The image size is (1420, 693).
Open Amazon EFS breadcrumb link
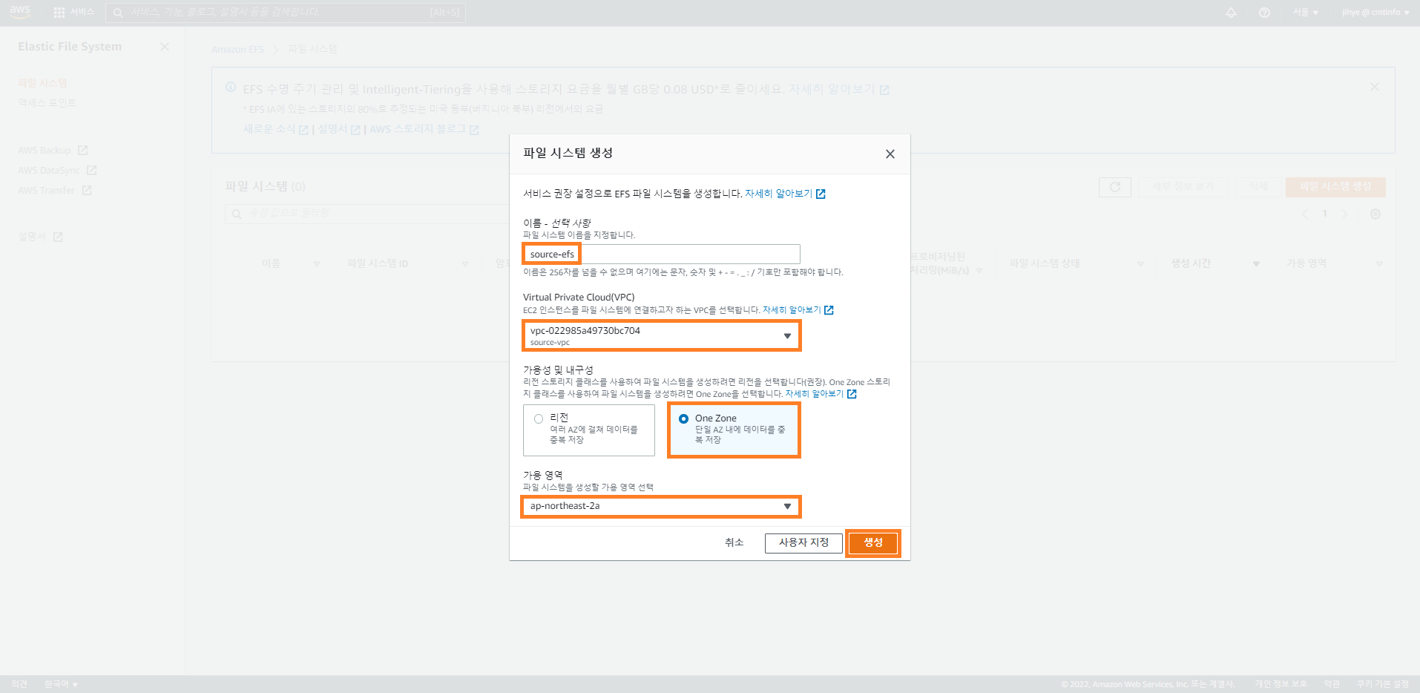(x=237, y=50)
